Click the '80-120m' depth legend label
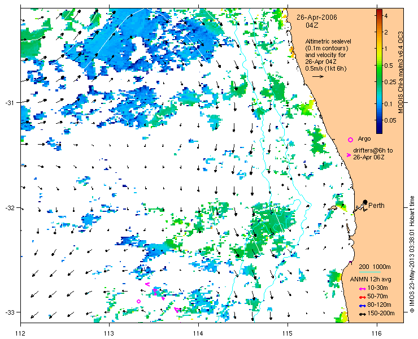The width and height of the screenshot is (418, 339). [x=379, y=305]
